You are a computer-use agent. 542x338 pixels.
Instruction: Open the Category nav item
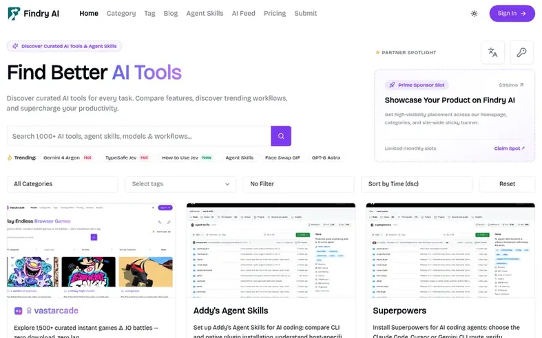pyautogui.click(x=121, y=14)
